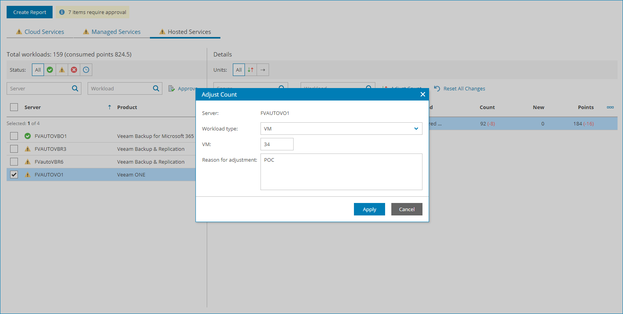Screen dimensions: 623x314
Task: Filter status by pending clock icon
Action: (86, 70)
